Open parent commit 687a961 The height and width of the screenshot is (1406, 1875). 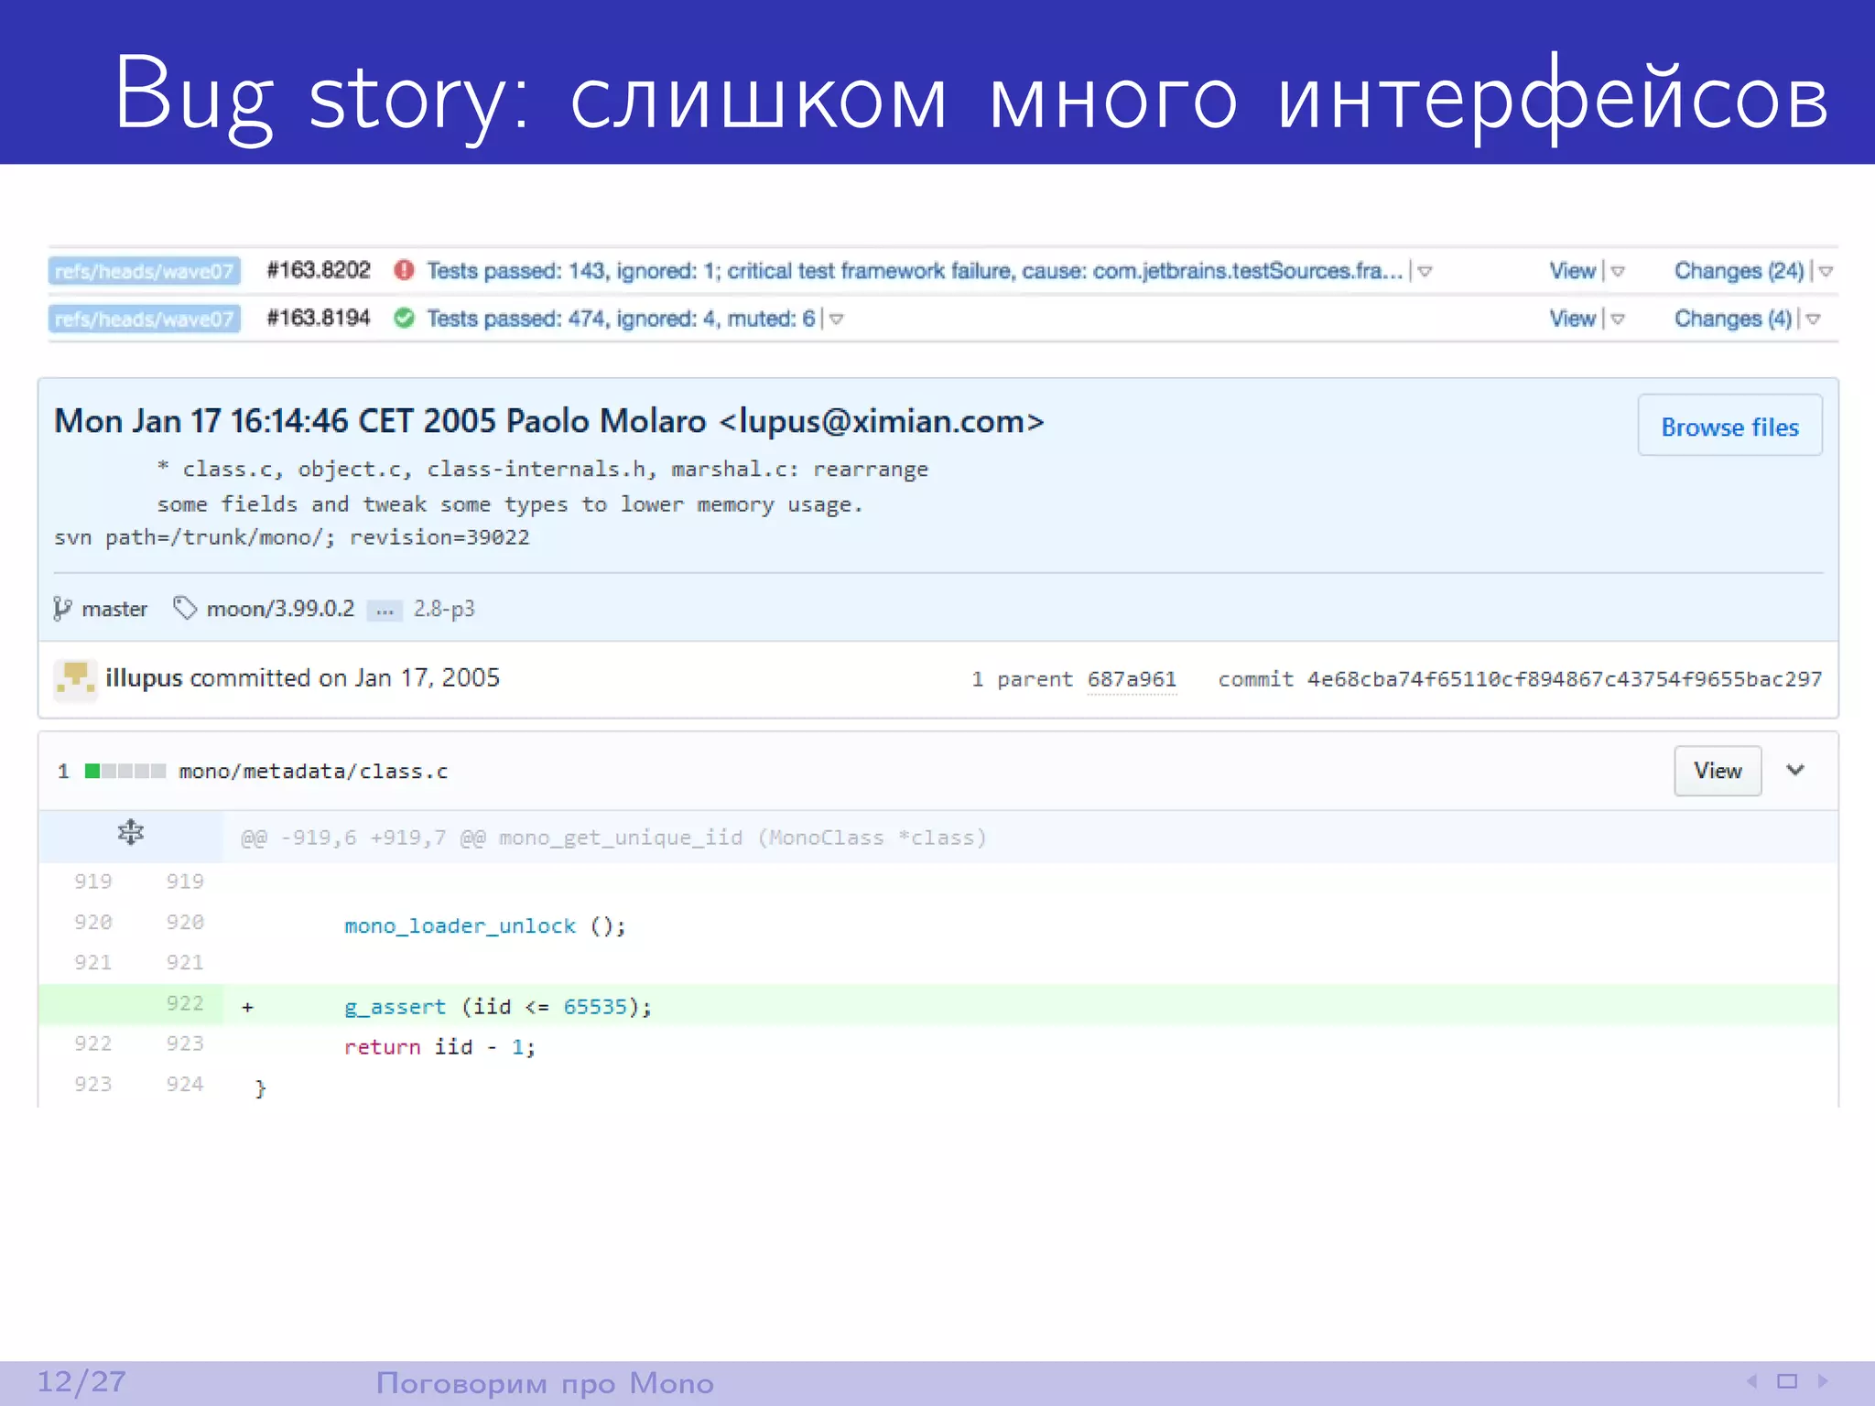[x=1132, y=679]
